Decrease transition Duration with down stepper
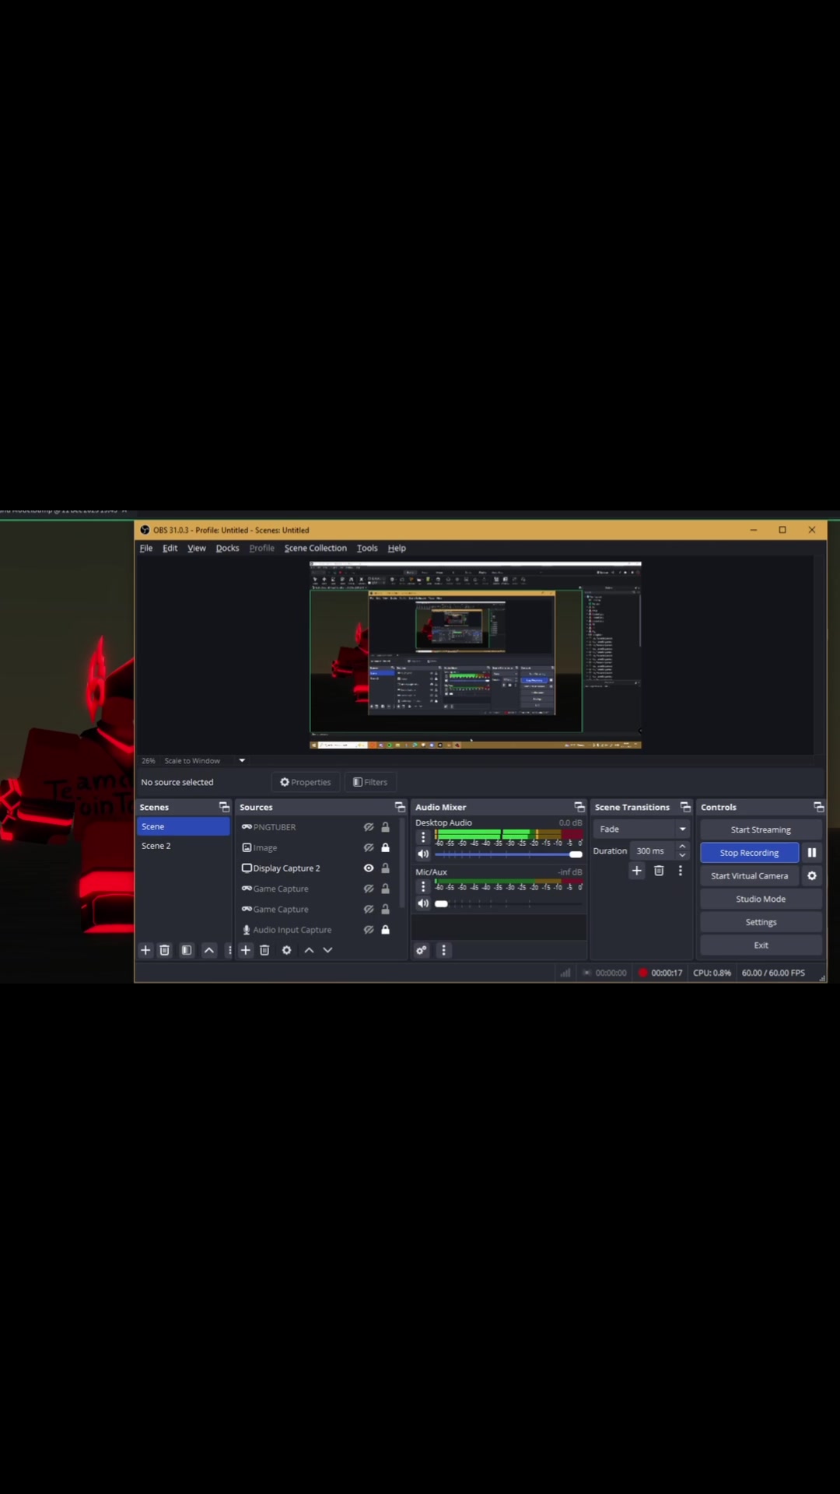 pos(682,855)
